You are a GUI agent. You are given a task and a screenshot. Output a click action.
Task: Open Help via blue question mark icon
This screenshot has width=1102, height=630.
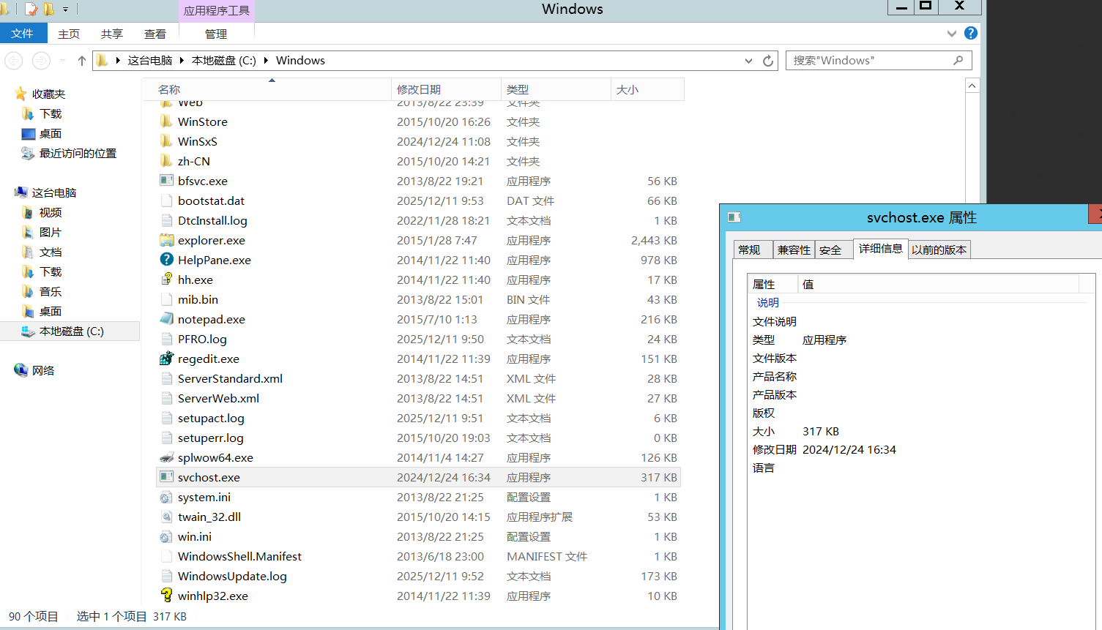coord(971,33)
